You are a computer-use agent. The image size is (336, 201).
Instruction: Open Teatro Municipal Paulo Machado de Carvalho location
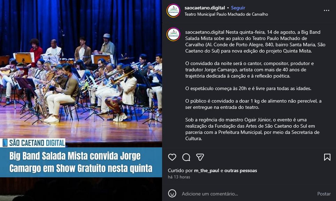[226, 14]
